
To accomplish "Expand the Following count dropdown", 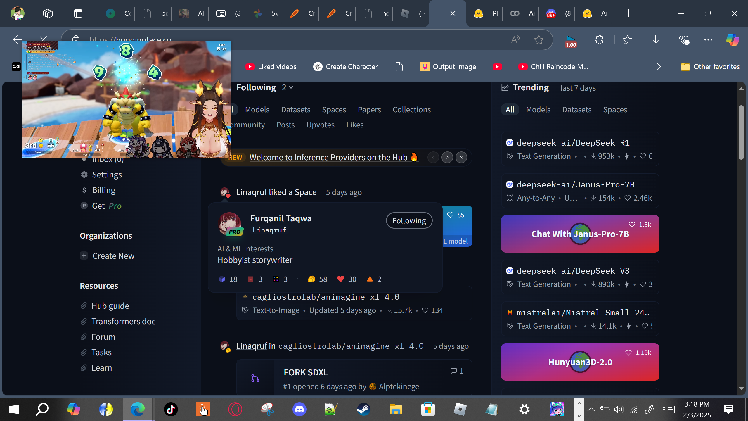I will pyautogui.click(x=287, y=88).
